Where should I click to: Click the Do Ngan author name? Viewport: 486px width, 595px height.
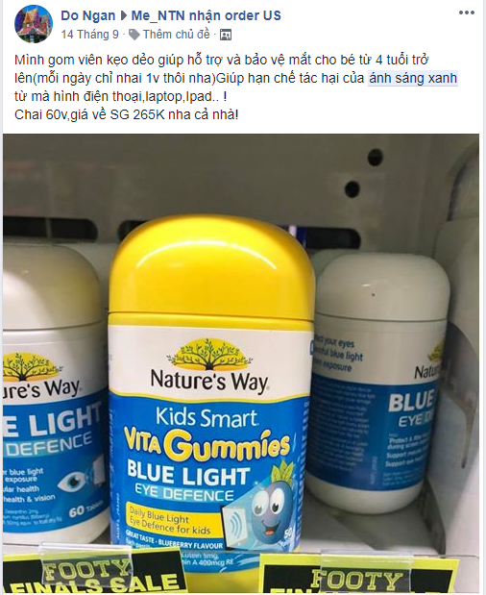click(x=88, y=16)
